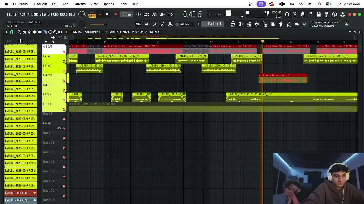Select the Slip tool in playlist toolbar

click(x=40, y=32)
